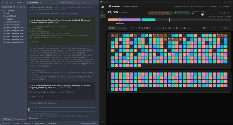Open slopcode_client.py in the file list
The width and height of the screenshot is (233, 125).
pyautogui.click(x=13, y=25)
